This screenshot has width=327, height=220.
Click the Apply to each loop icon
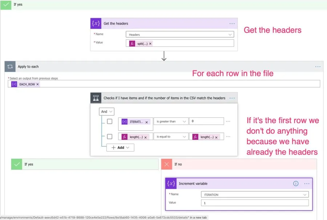(x=10, y=67)
